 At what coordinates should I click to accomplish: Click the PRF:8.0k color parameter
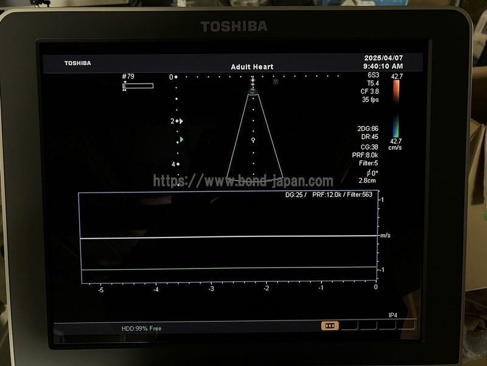click(365, 155)
